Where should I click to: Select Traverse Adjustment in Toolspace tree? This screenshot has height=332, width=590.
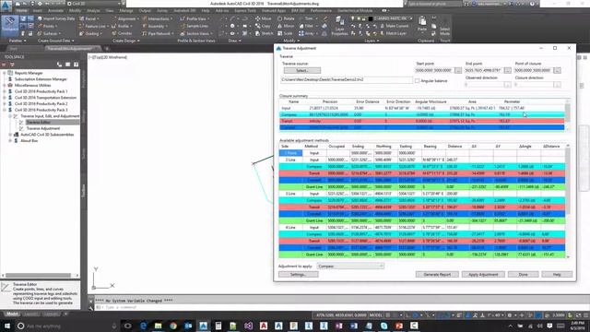(43, 128)
